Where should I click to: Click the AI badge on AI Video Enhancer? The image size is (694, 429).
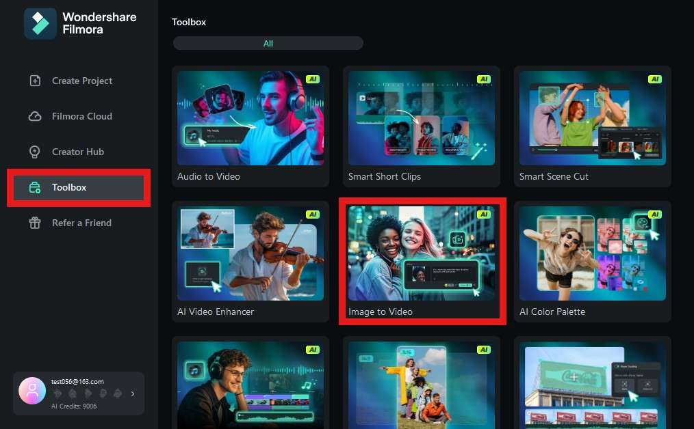313,214
